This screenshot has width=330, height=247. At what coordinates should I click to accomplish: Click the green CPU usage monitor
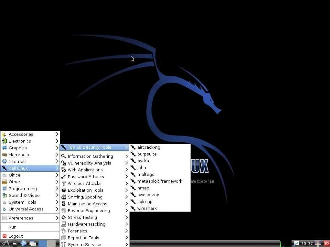click(286, 244)
